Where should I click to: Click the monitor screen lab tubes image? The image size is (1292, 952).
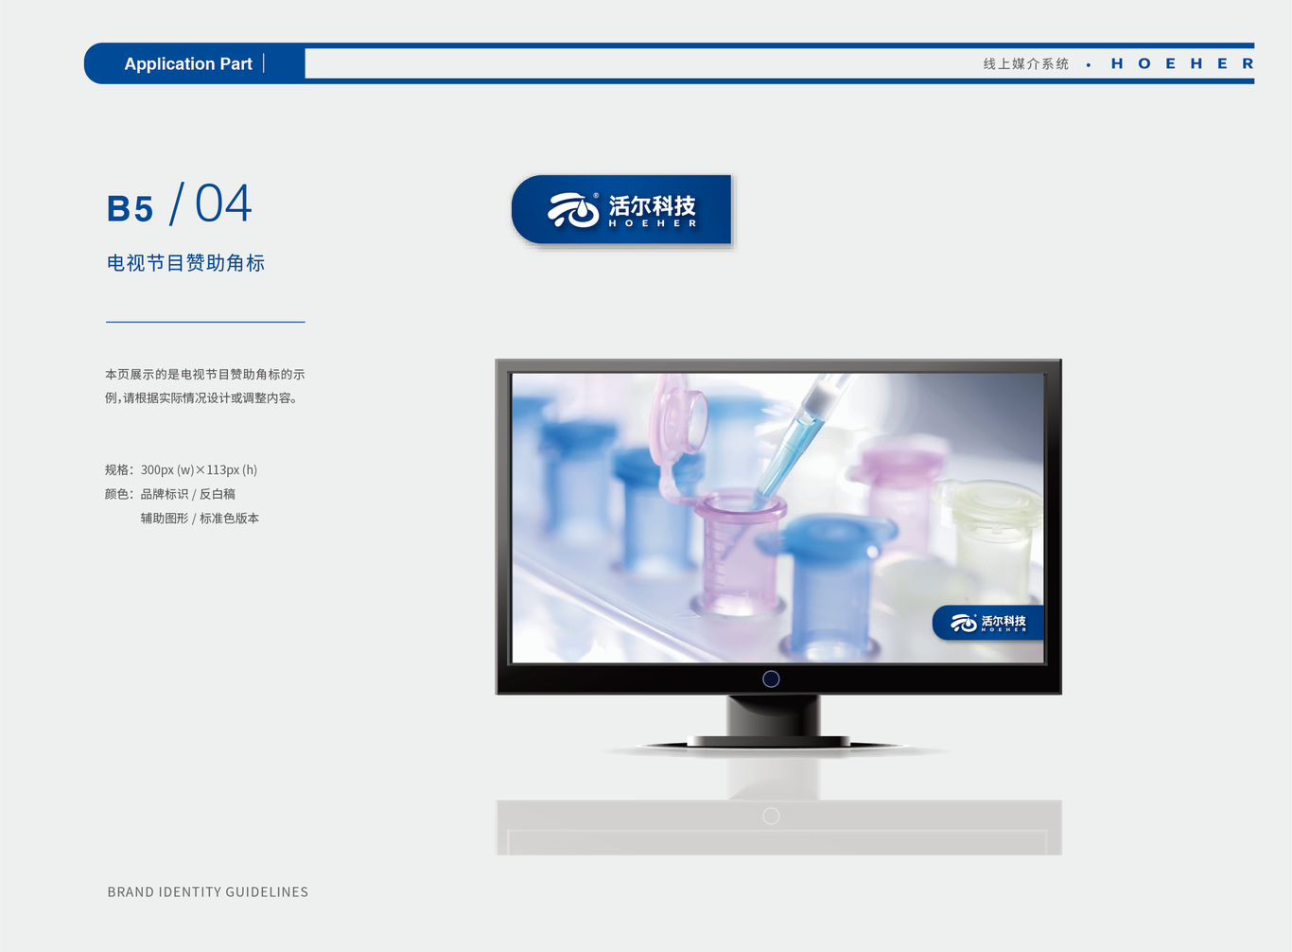pyautogui.click(x=777, y=518)
